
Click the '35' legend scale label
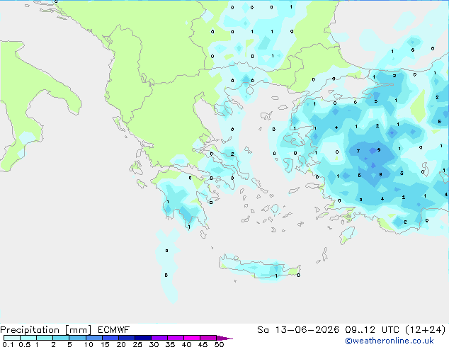(170, 344)
